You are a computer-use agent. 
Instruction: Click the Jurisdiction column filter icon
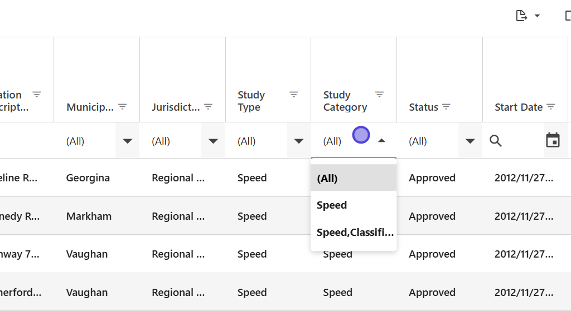pyautogui.click(x=209, y=107)
